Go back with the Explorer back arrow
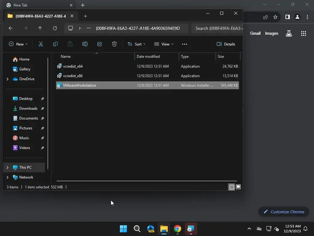This screenshot has height=236, width=314. tap(11, 28)
